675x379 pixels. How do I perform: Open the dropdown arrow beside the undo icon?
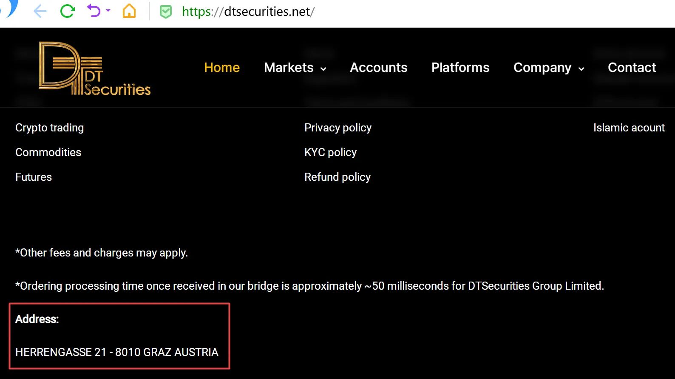108,11
